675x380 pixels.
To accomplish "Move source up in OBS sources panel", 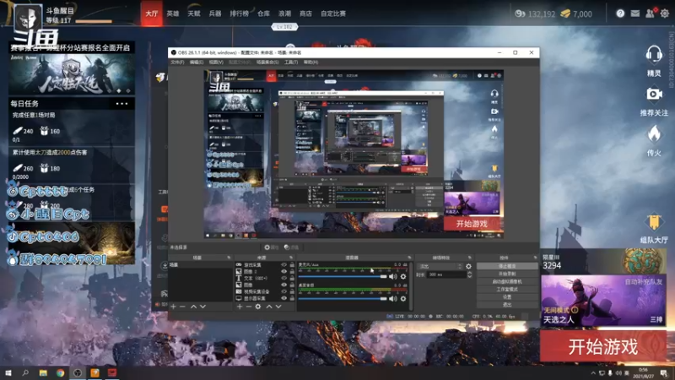I will point(269,307).
